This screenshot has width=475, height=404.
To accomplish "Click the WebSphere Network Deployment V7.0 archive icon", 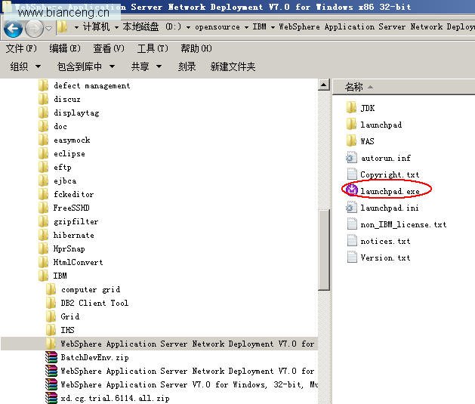I will (x=51, y=371).
